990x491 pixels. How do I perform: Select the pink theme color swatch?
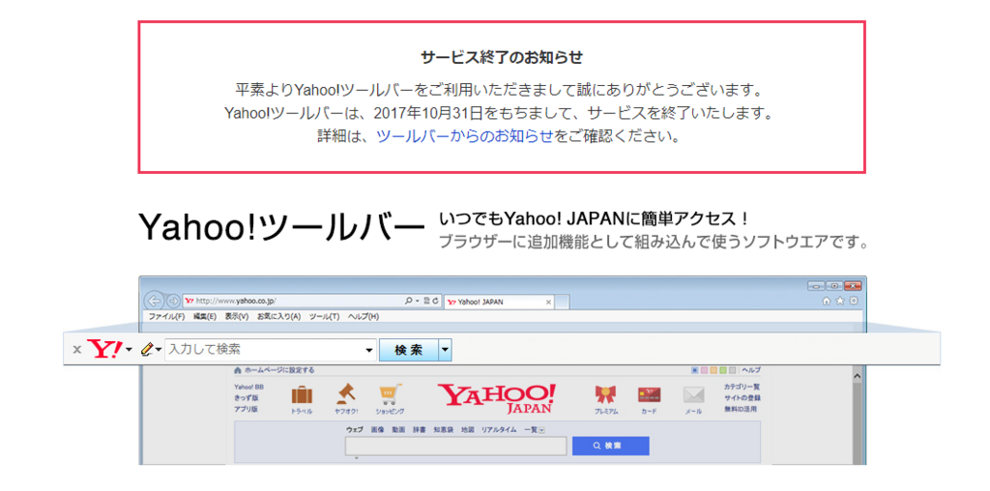tap(704, 370)
